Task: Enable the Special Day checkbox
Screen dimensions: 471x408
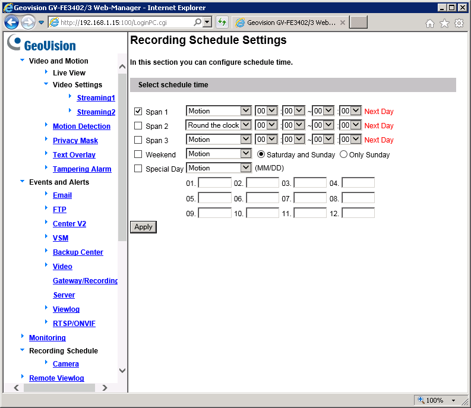Action: (x=138, y=168)
